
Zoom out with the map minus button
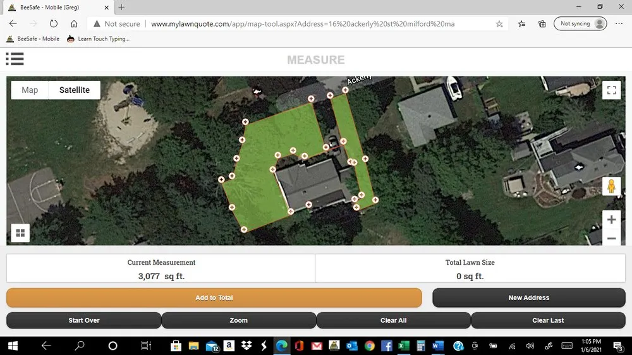[x=611, y=238]
